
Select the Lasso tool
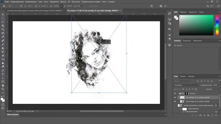3,22
